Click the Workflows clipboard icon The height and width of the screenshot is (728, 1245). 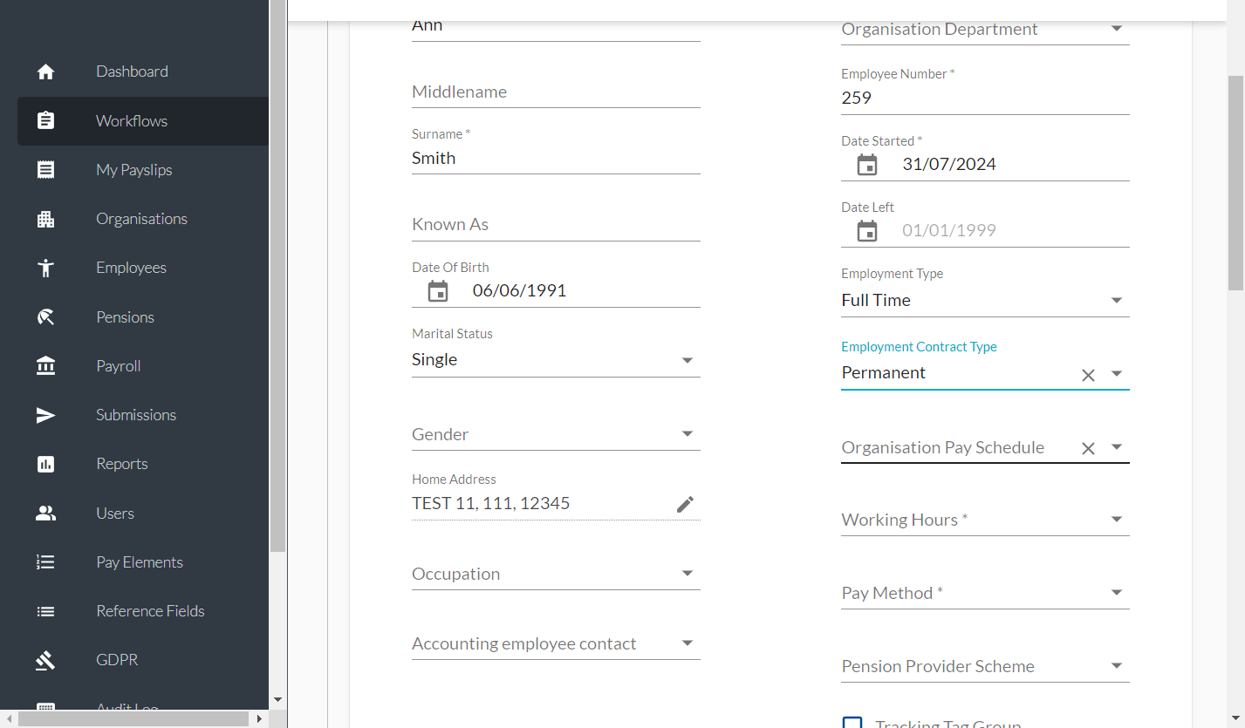[46, 121]
